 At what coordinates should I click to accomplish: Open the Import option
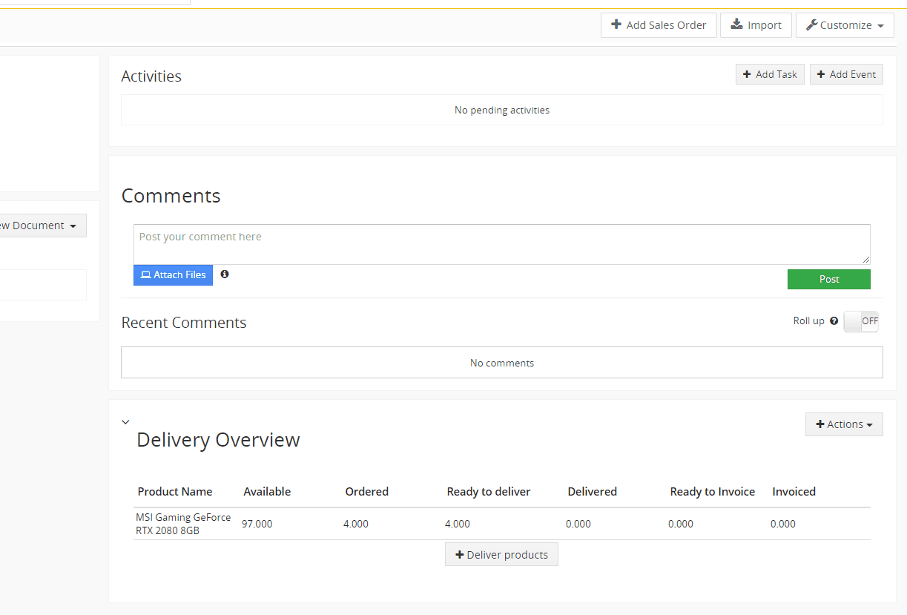(756, 25)
